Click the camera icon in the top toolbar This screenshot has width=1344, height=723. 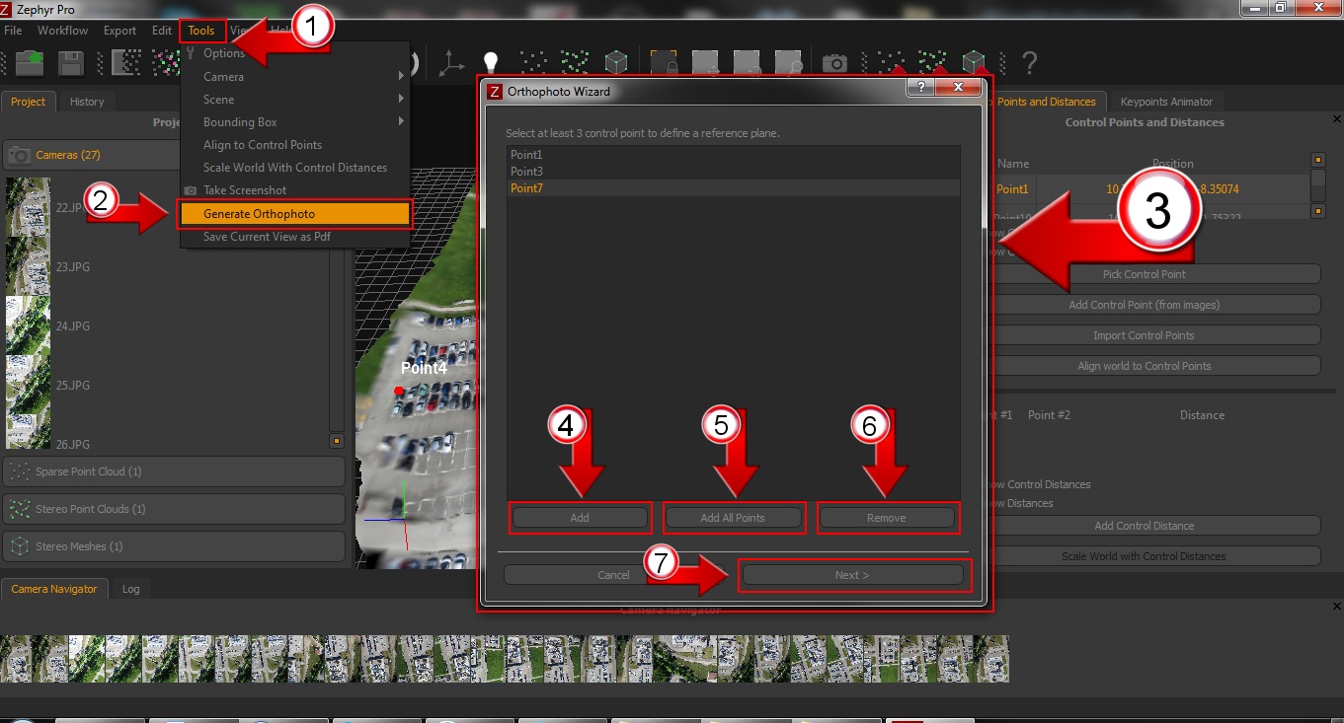click(x=834, y=63)
